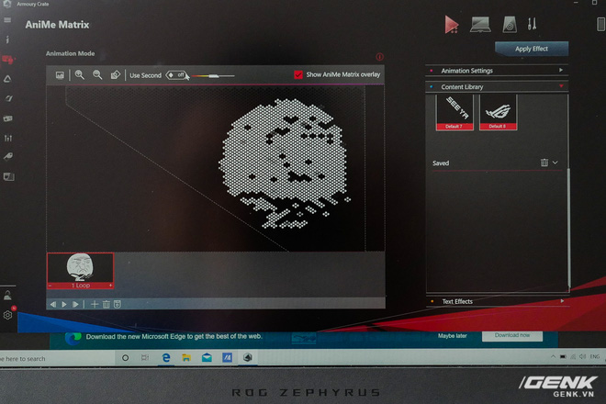
Task: Open Mail app from taskbar
Action: (207, 357)
